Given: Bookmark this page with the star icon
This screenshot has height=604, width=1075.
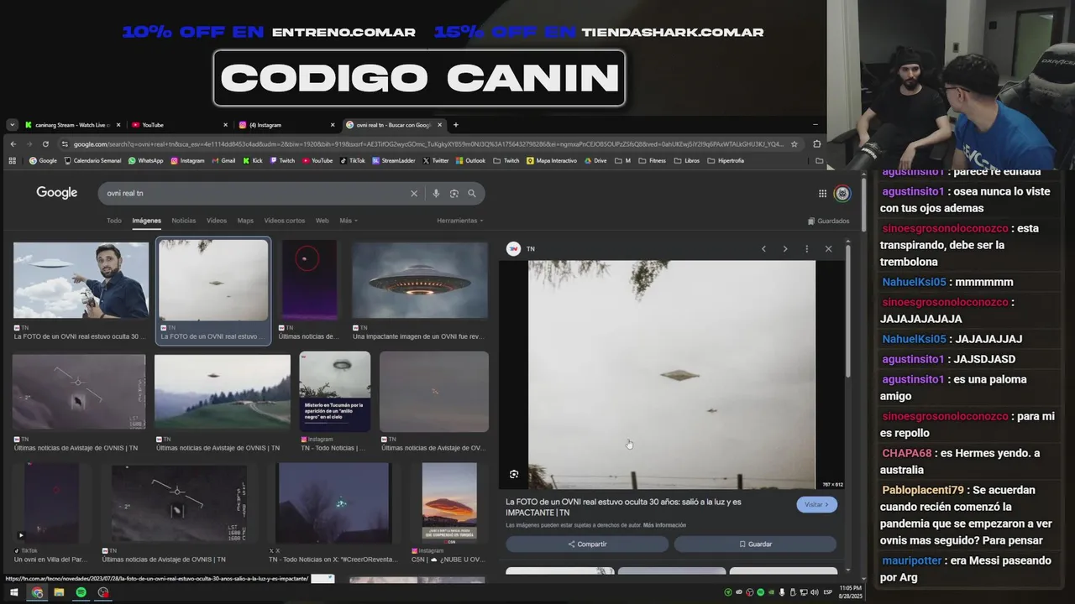Looking at the screenshot, I should point(794,143).
